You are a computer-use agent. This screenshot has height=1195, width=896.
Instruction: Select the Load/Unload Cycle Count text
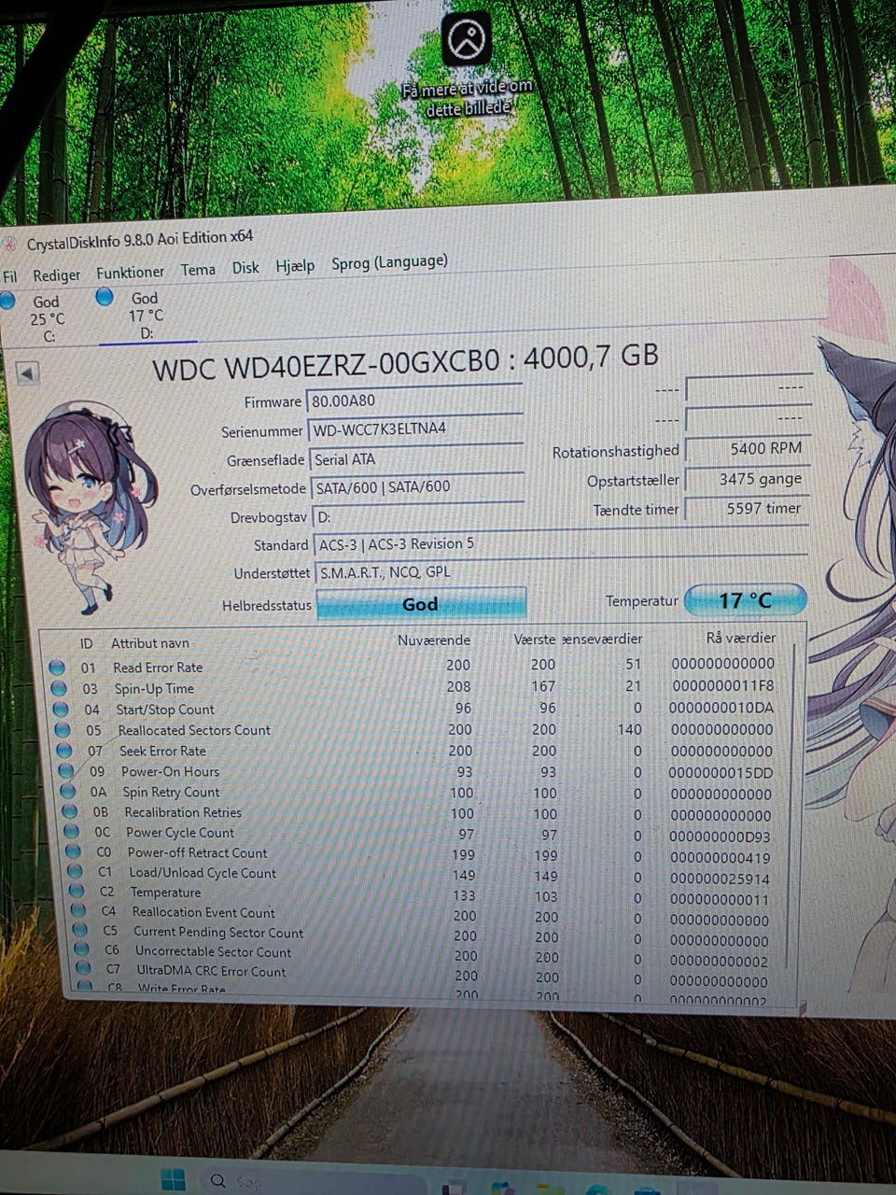[203, 874]
